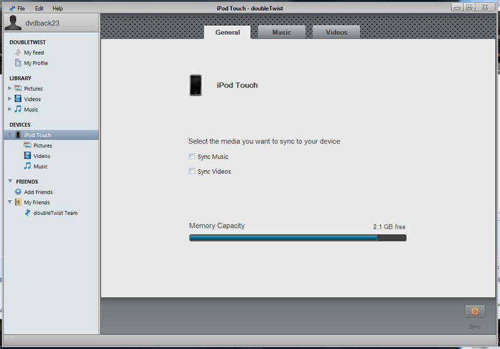Select Pictures in the Library section
The height and width of the screenshot is (349, 500).
click(33, 89)
